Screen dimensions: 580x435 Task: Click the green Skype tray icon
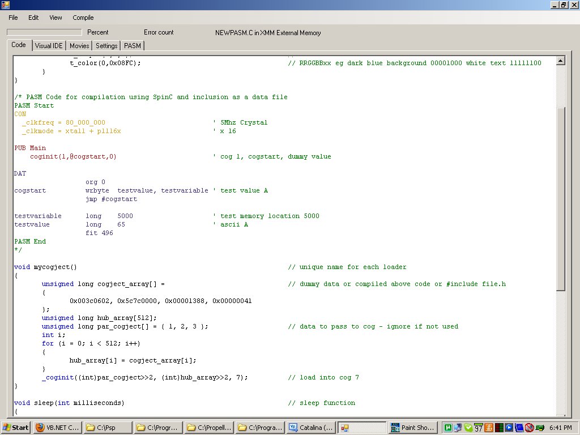pos(468,428)
